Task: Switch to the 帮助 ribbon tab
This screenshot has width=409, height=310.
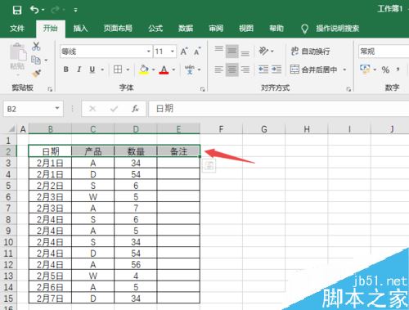Action: [x=276, y=29]
